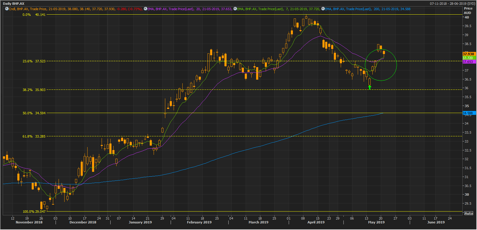Screen dimensions: 477x230
Task: Click the Price AUD axis header
Action: click(468, 10)
